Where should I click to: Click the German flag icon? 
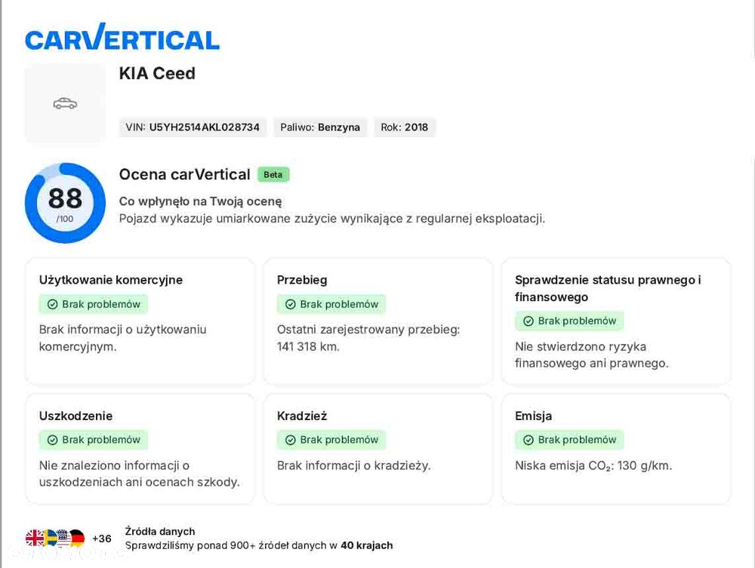click(x=76, y=538)
